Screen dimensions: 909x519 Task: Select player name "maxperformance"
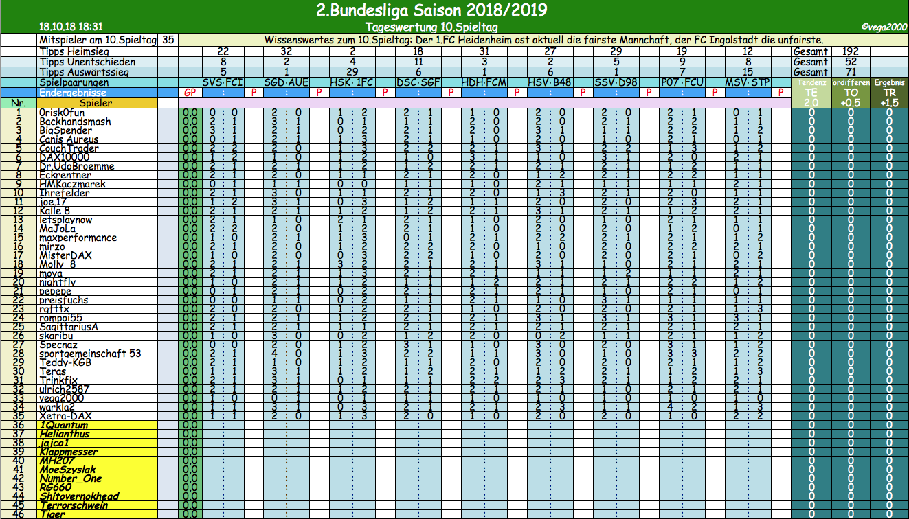point(78,238)
